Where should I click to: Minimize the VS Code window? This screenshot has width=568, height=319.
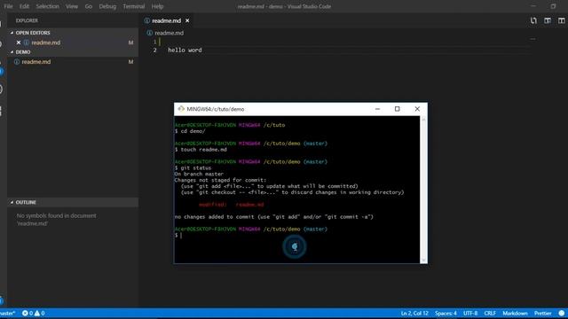click(533, 6)
